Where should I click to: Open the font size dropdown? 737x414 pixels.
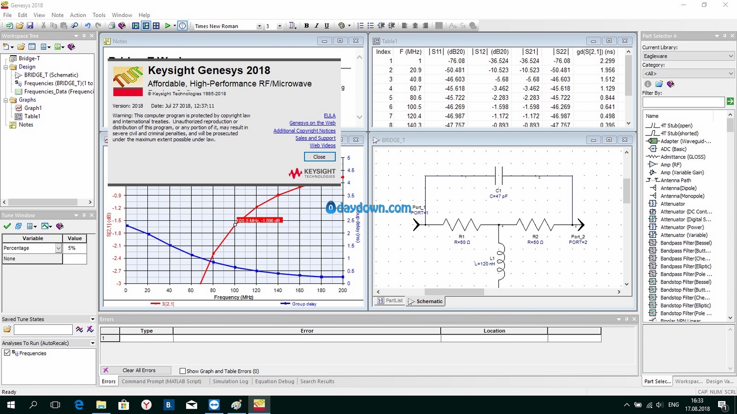coord(279,26)
